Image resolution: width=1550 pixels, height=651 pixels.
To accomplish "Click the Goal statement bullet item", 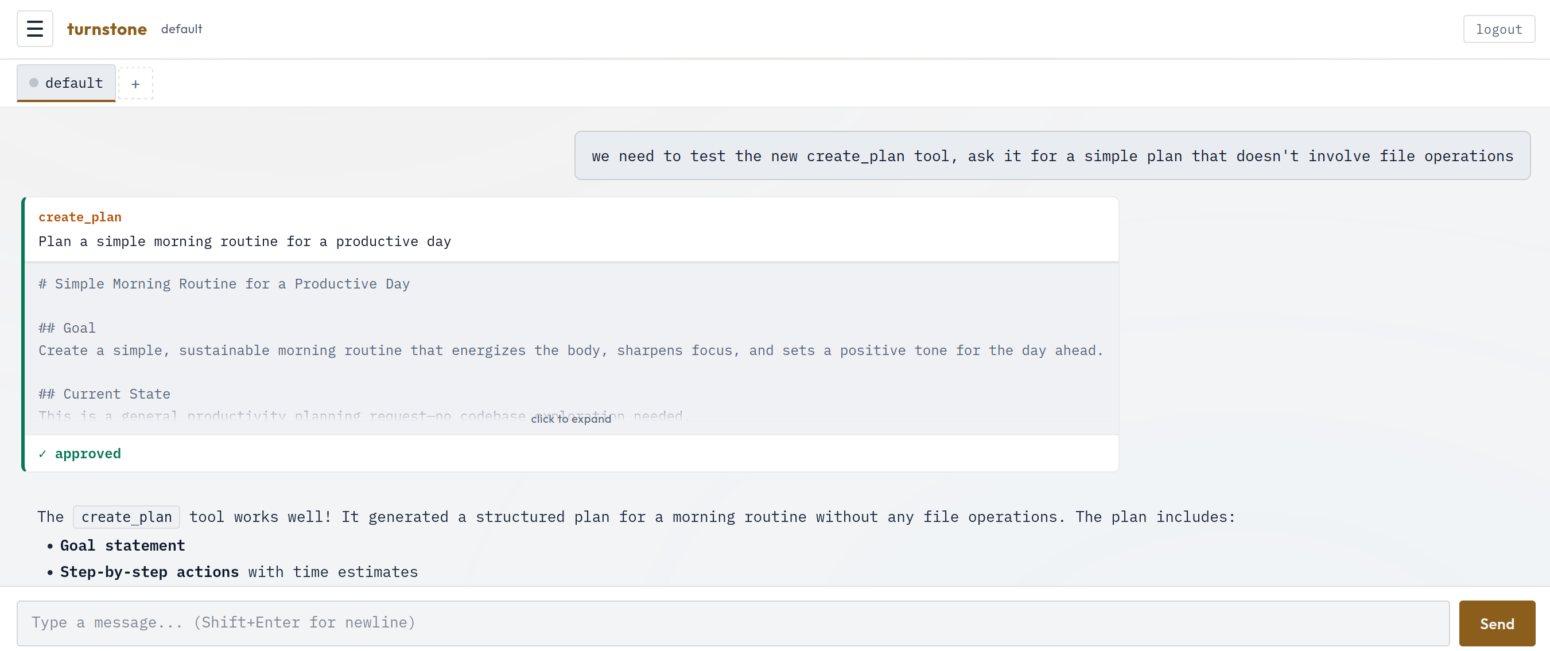I will pyautogui.click(x=122, y=545).
